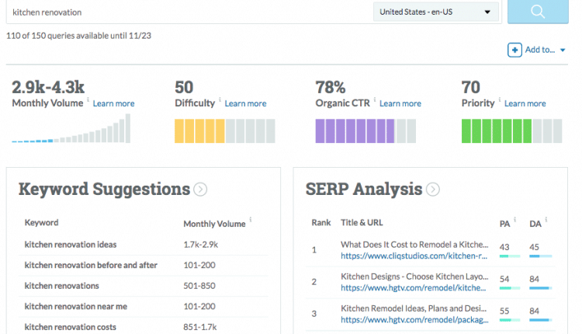The height and width of the screenshot is (334, 582).
Task: Open the hgtv.com/remodel/packag... URL
Action: click(x=414, y=320)
